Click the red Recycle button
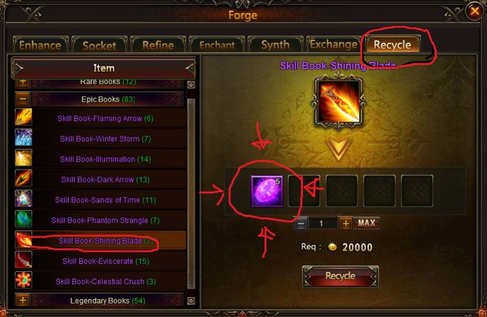The image size is (487, 317). click(340, 276)
